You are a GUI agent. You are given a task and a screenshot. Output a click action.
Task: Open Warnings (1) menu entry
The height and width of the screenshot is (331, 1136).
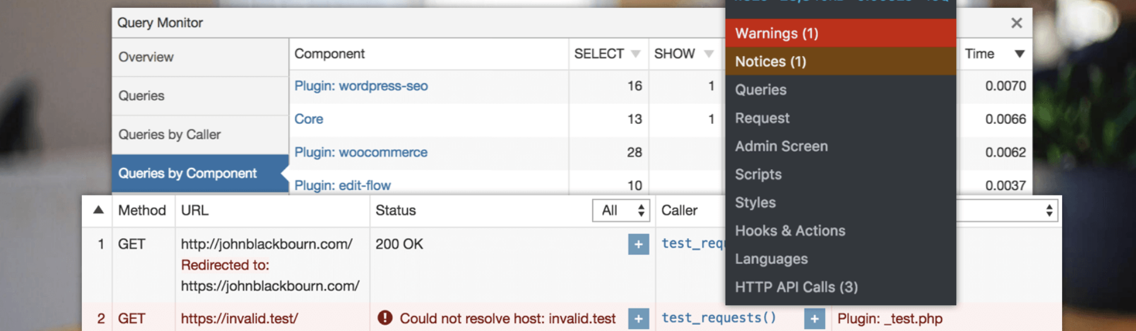click(x=841, y=33)
